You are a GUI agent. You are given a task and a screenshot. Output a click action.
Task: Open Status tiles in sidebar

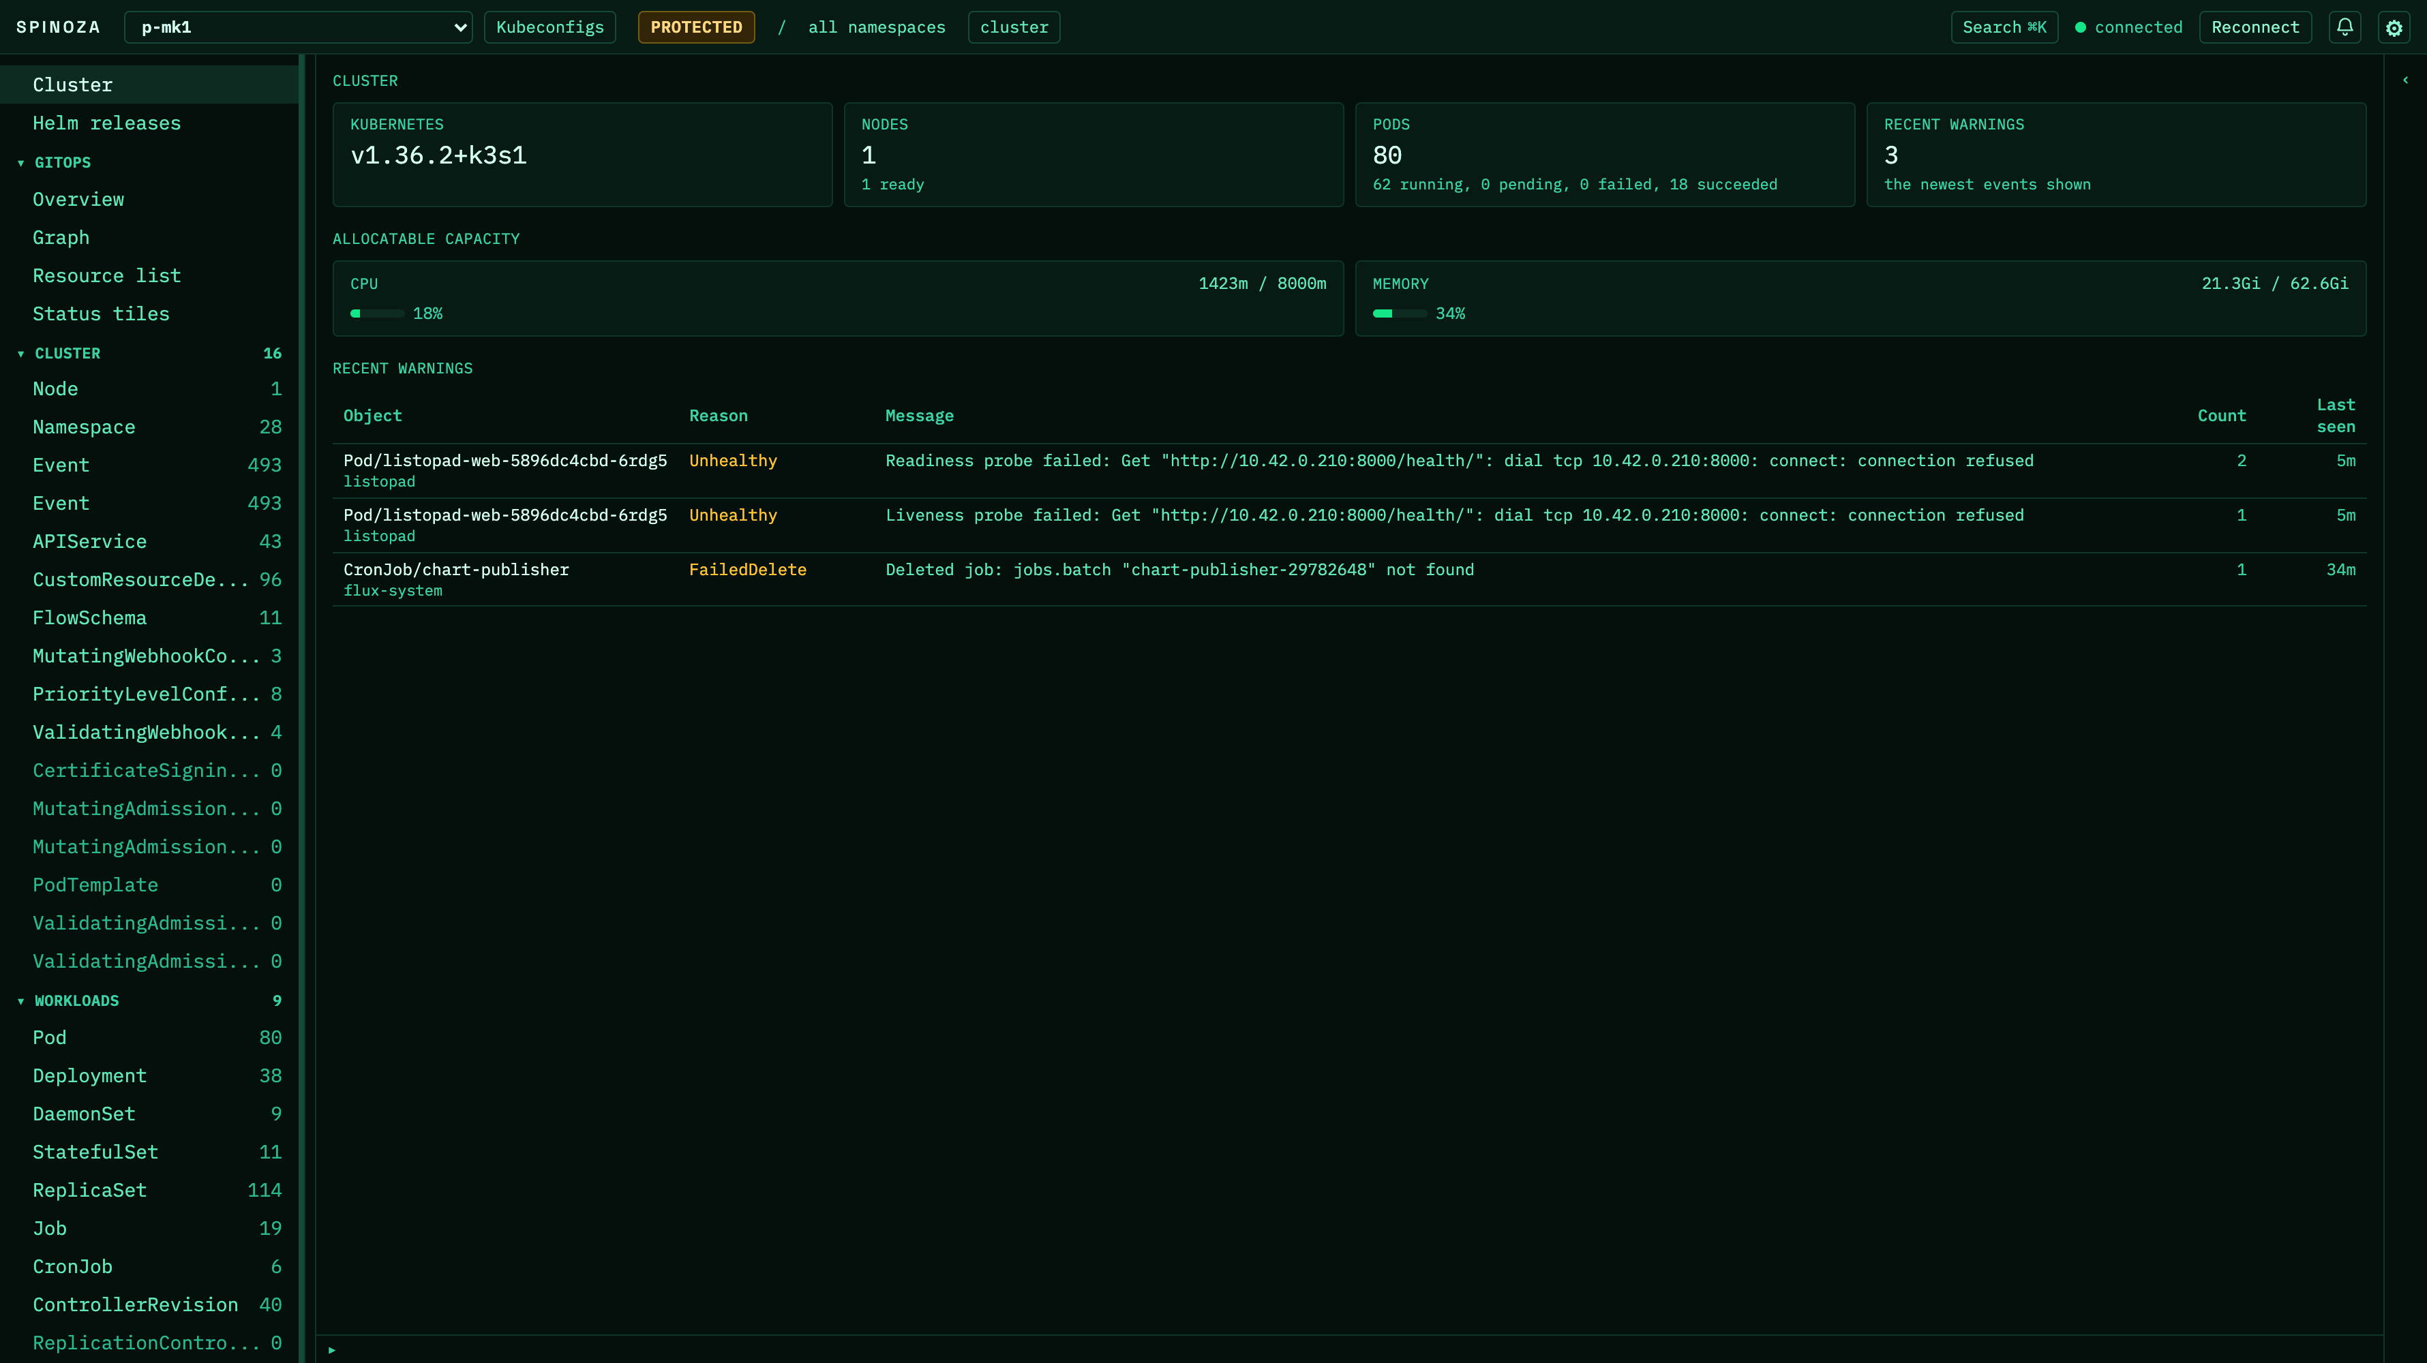click(149, 313)
